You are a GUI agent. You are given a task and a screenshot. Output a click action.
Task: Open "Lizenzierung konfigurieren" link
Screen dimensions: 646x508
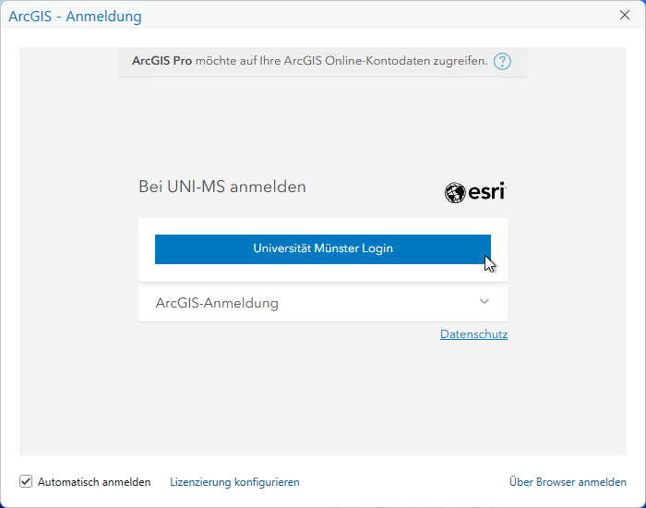[x=234, y=482]
